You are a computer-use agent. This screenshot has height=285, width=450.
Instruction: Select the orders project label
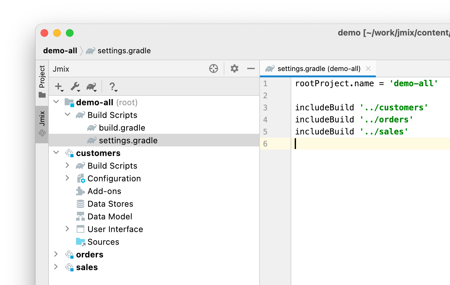(x=90, y=255)
